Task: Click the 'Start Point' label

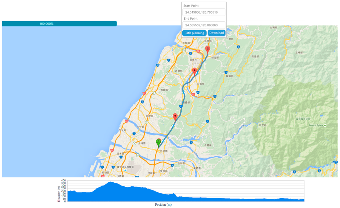Action: [x=191, y=6]
